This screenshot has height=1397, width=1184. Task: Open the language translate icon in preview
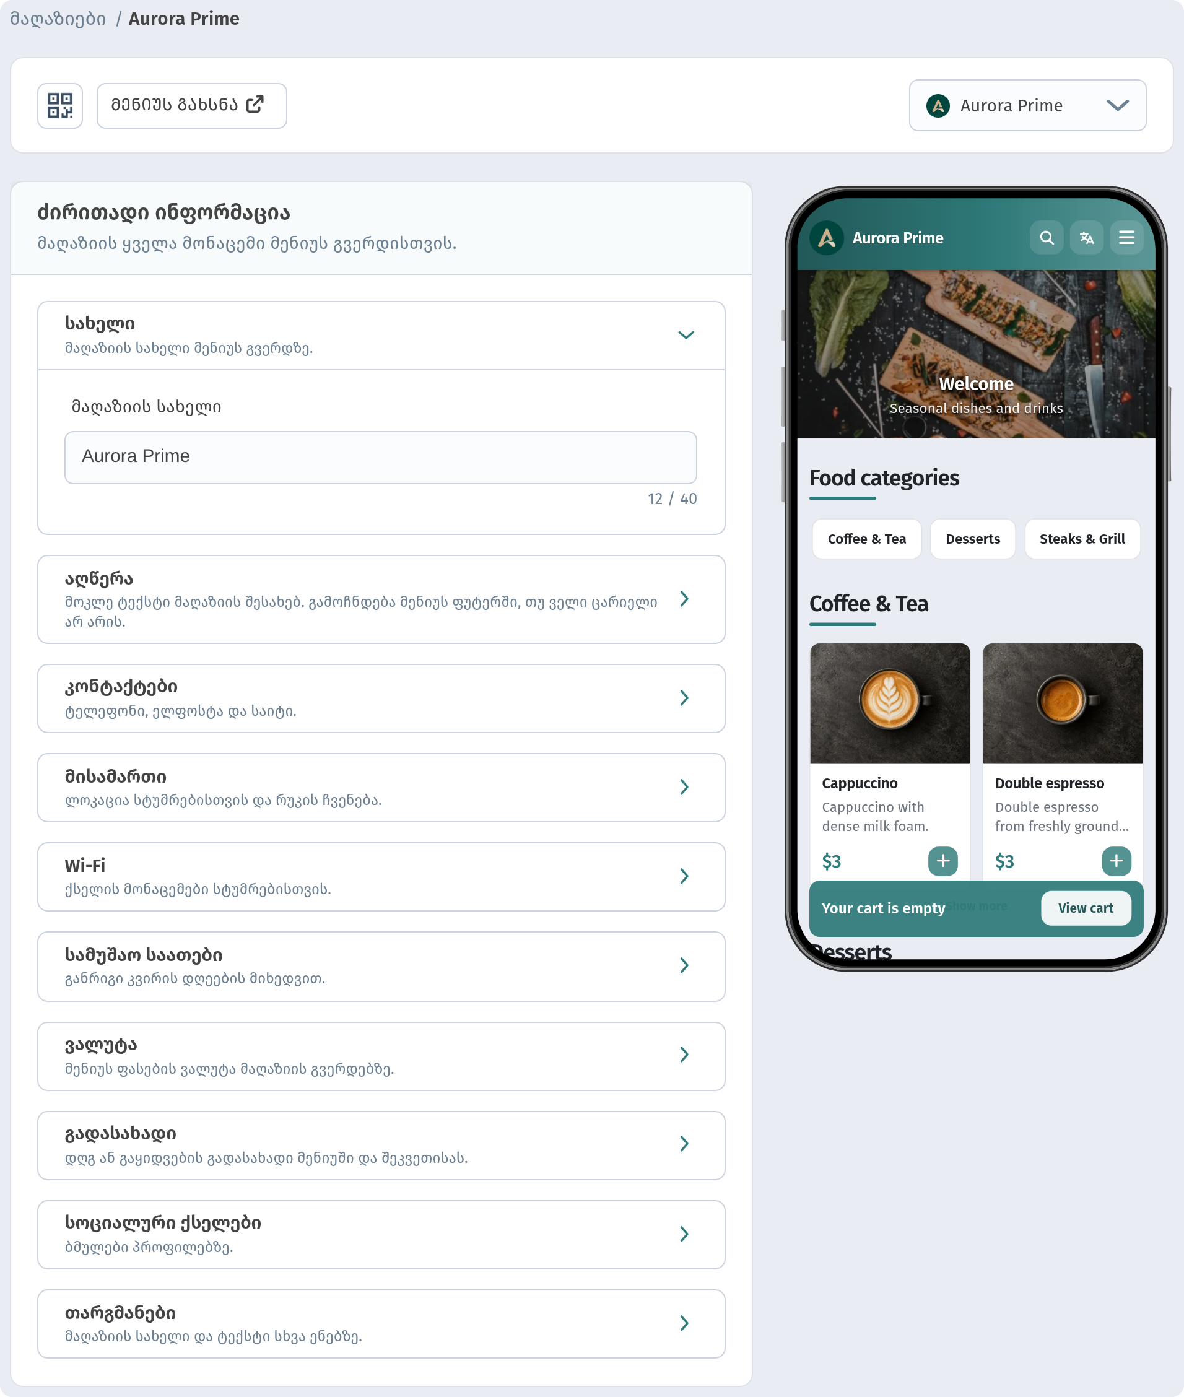[x=1087, y=238]
